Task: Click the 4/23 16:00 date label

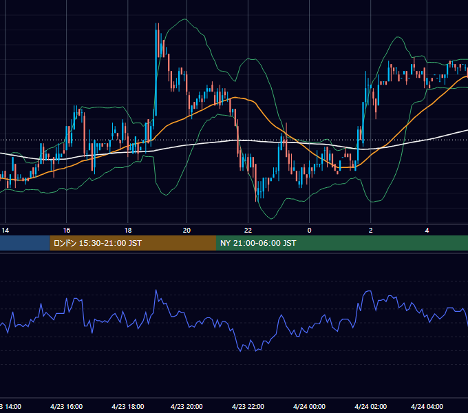Action: [x=67, y=406]
